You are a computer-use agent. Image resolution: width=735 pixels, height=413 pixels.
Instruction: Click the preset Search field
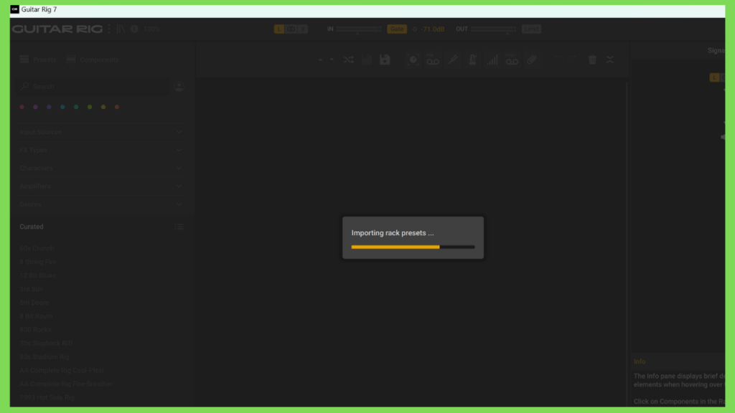click(94, 87)
